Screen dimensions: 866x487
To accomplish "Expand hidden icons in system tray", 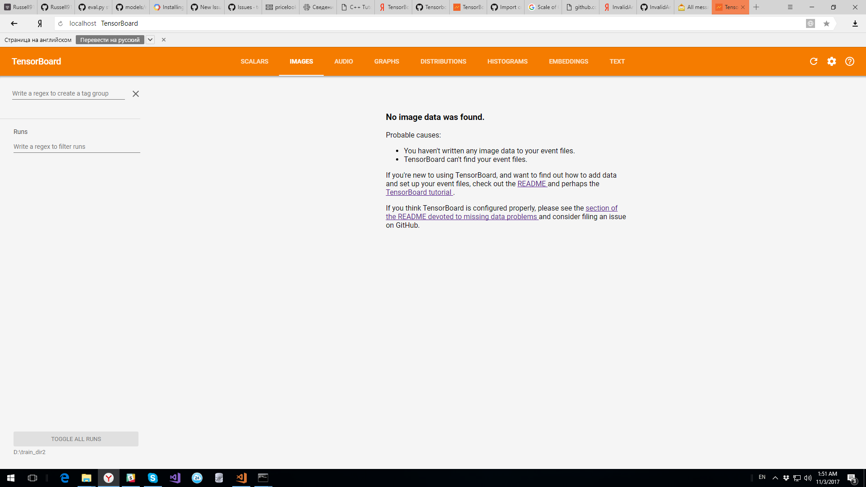I will (x=775, y=478).
